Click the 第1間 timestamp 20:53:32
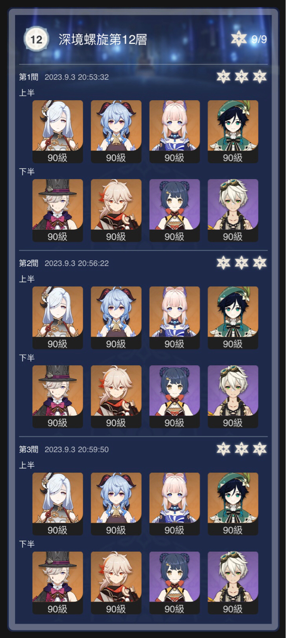Image resolution: width=286 pixels, height=638 pixels. click(93, 77)
